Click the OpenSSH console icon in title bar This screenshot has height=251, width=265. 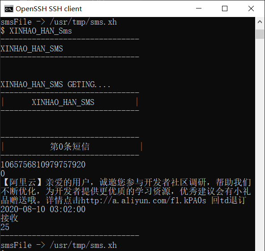click(x=9, y=9)
